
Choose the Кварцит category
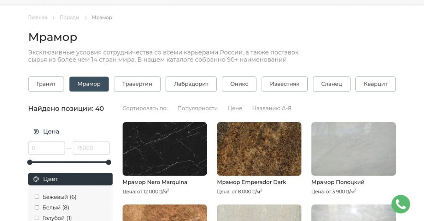(376, 84)
